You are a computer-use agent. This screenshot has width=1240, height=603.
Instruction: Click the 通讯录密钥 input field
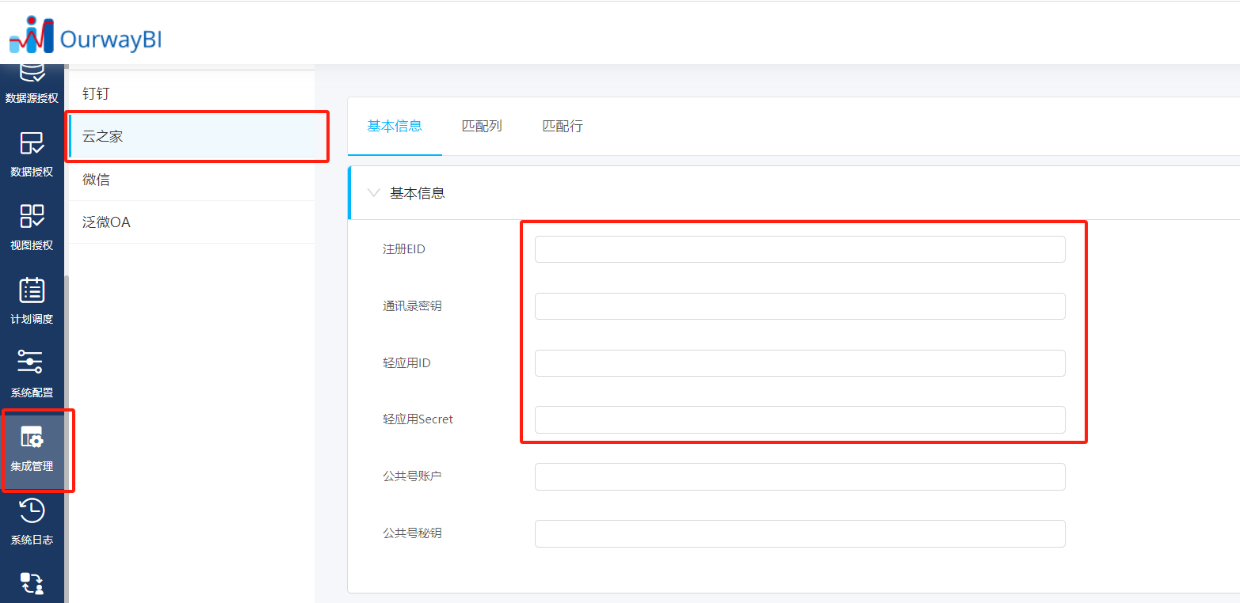(x=799, y=306)
